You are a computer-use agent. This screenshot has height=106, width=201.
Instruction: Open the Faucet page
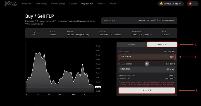(113, 4)
